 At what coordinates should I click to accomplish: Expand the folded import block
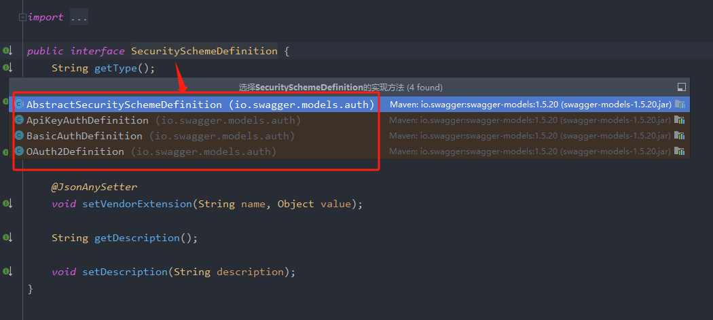point(23,17)
